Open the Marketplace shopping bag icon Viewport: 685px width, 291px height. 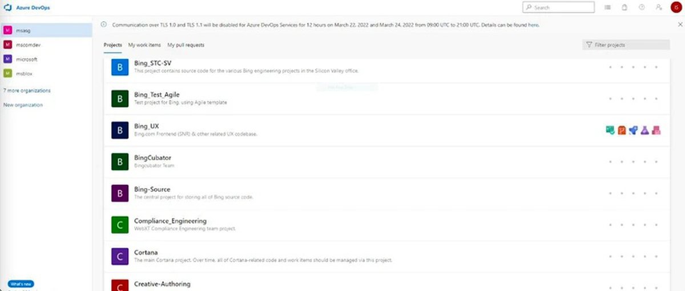click(624, 7)
